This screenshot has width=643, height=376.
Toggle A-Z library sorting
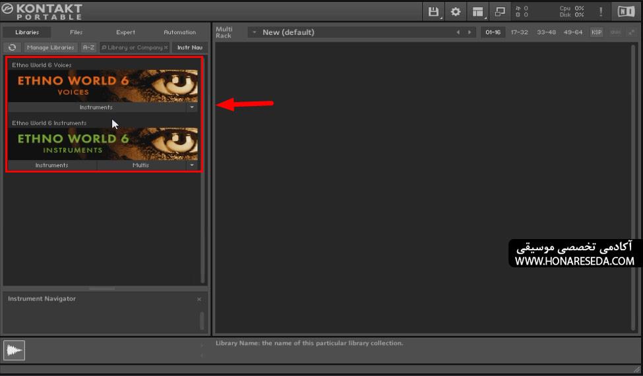[88, 47]
